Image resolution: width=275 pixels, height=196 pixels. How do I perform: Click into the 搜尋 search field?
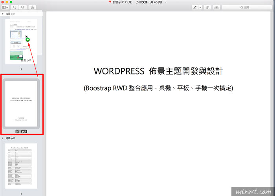coord(247,7)
